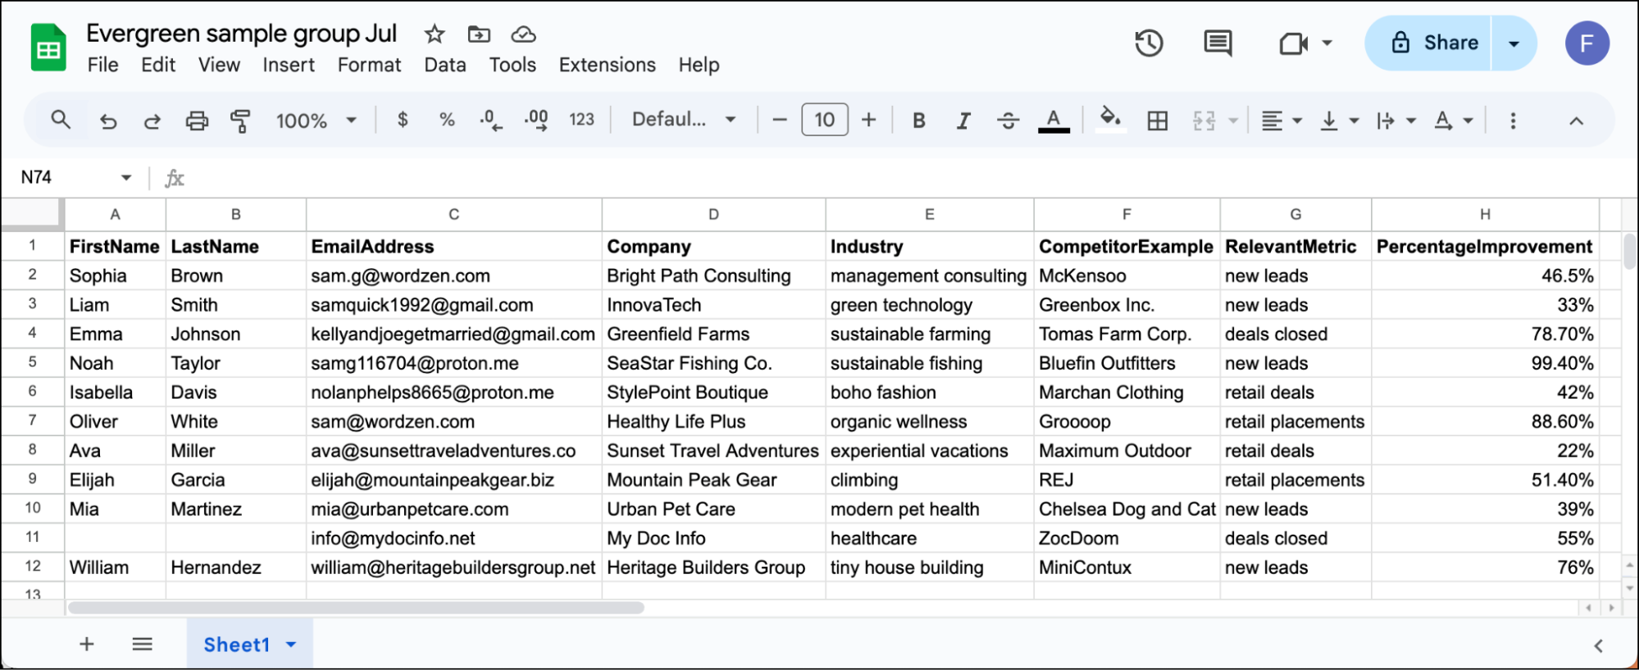This screenshot has width=1639, height=670.
Task: Decrease decimal places
Action: [x=491, y=121]
